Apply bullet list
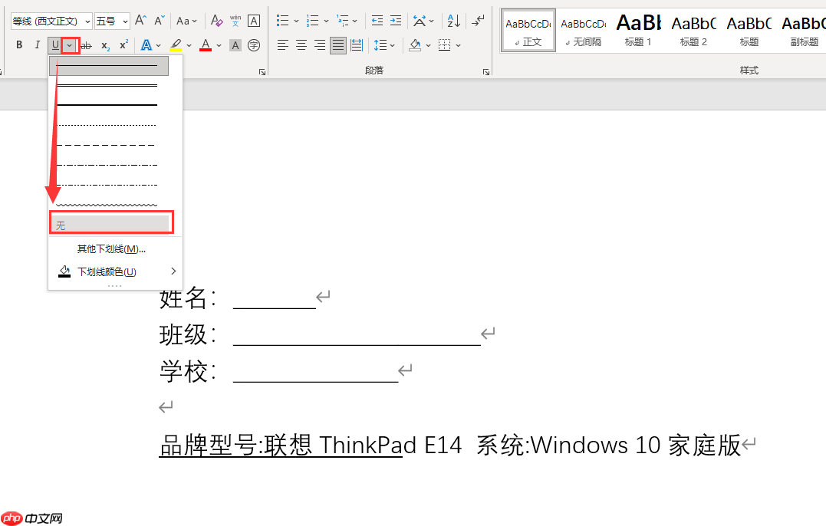This screenshot has width=826, height=526. pyautogui.click(x=282, y=21)
